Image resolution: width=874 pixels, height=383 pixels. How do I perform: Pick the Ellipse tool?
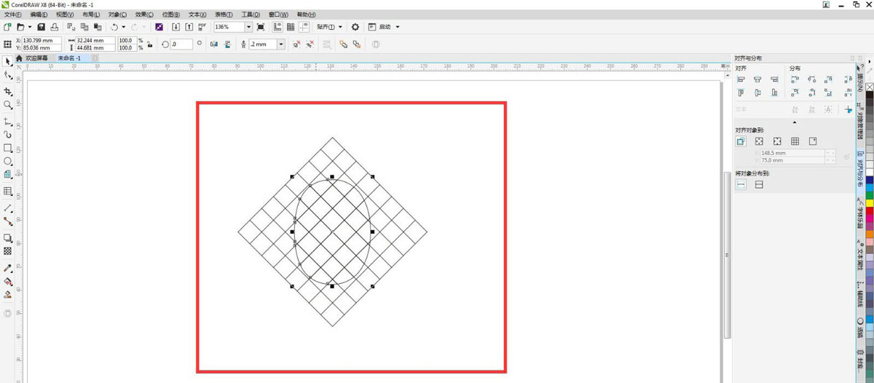coord(8,161)
